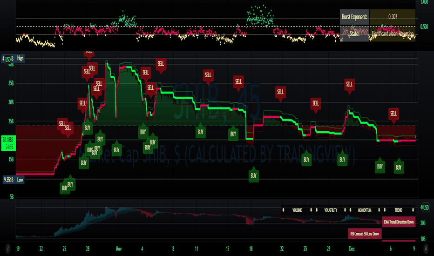Click the 18 date label on time axis

251,249
